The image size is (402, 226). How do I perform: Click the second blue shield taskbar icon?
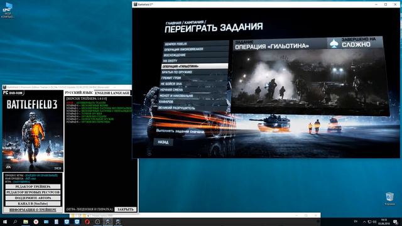(77, 222)
